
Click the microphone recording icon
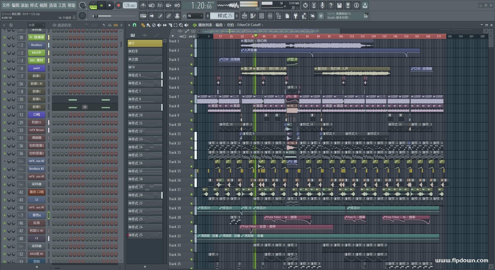point(322,5)
